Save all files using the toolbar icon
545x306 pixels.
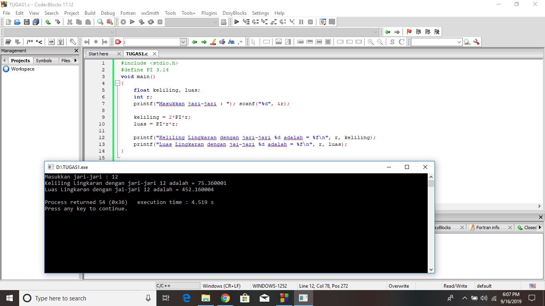coord(36,22)
